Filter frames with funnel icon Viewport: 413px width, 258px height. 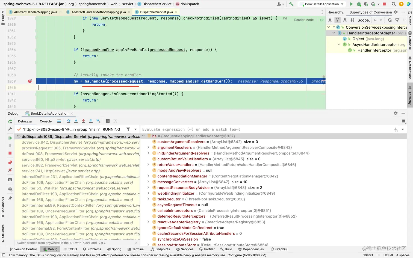point(128,129)
